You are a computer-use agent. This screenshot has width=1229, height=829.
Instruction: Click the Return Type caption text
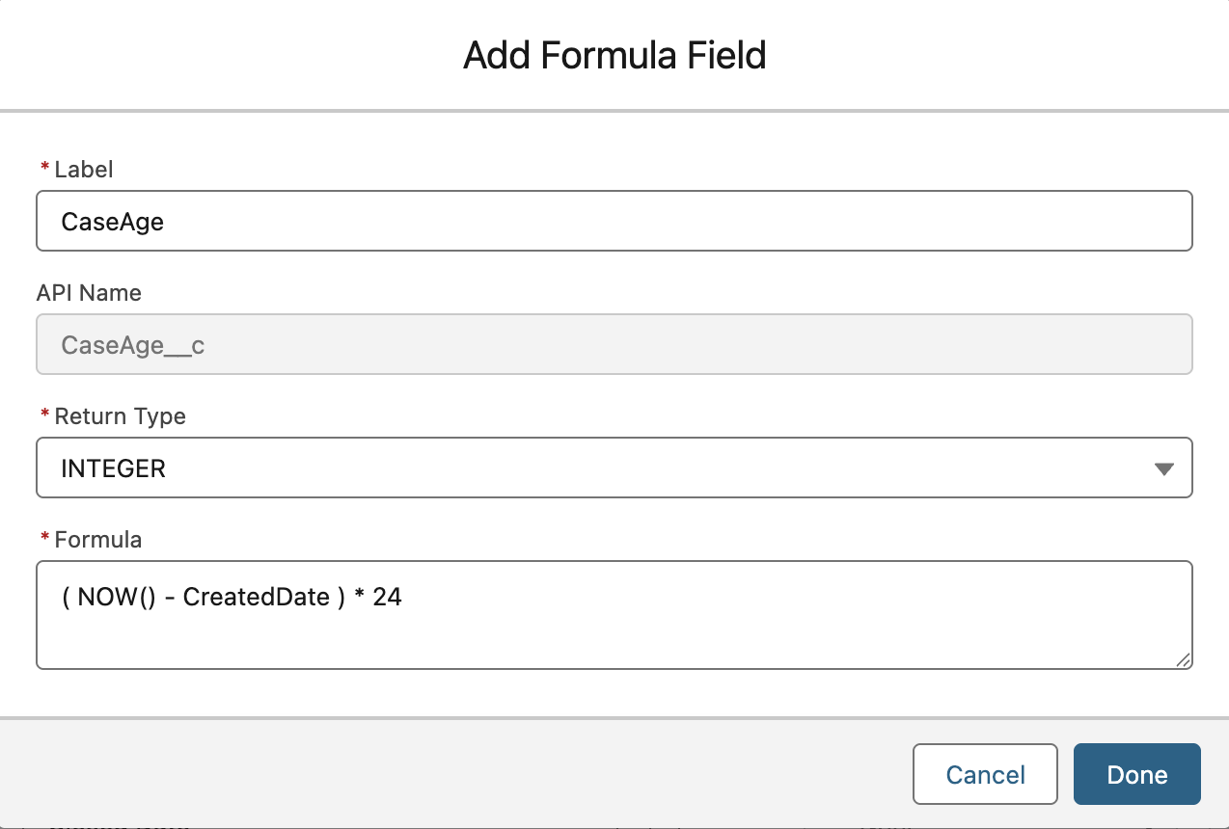[x=120, y=416]
